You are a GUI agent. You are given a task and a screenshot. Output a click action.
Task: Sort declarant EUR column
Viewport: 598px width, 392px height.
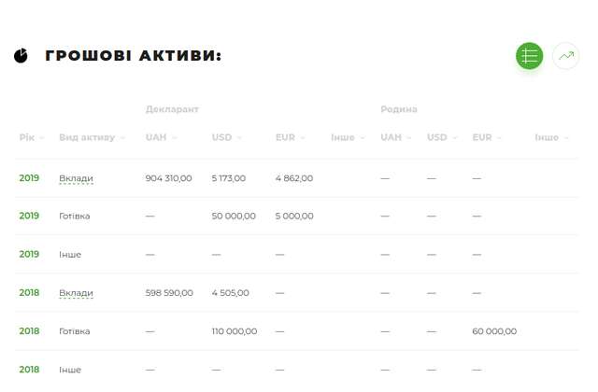(290, 137)
